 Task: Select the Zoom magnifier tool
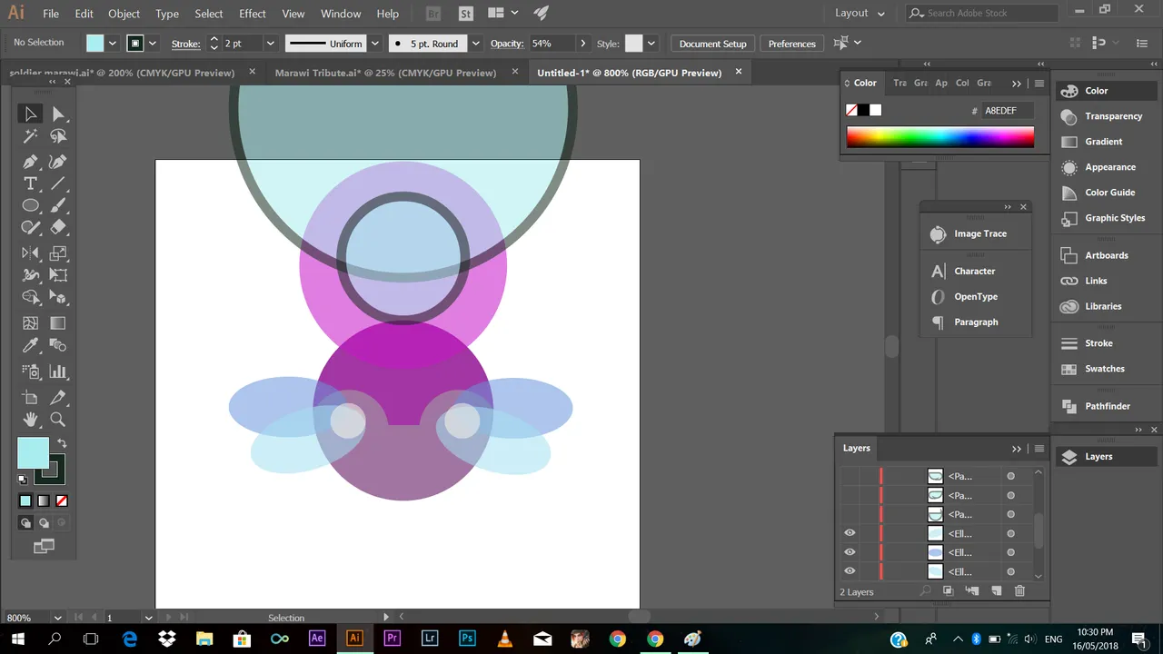tap(58, 420)
